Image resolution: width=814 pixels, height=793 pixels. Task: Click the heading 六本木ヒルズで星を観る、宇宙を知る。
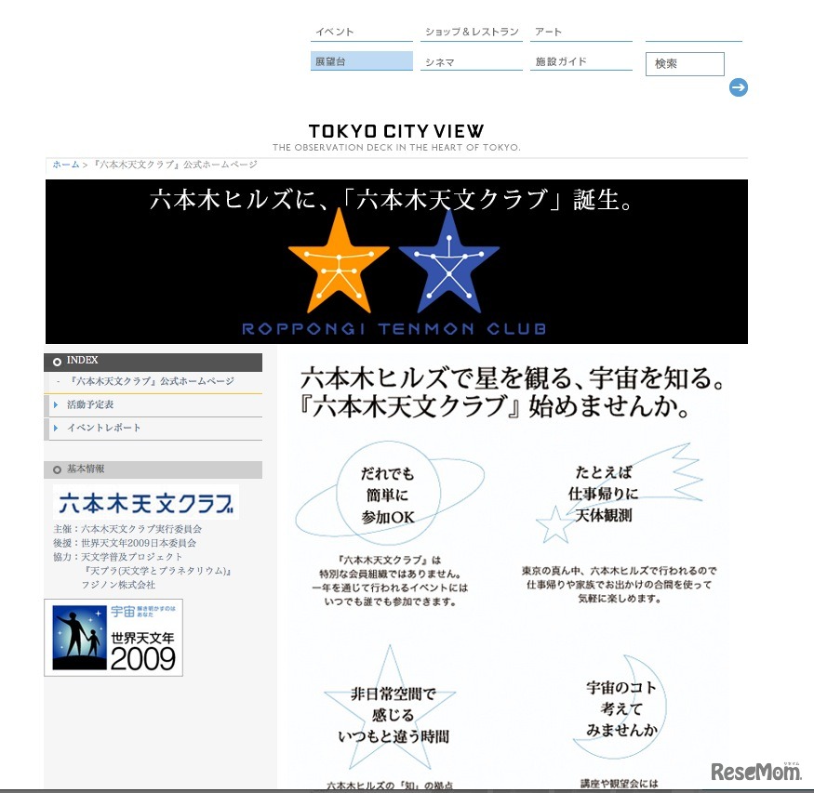[513, 378]
